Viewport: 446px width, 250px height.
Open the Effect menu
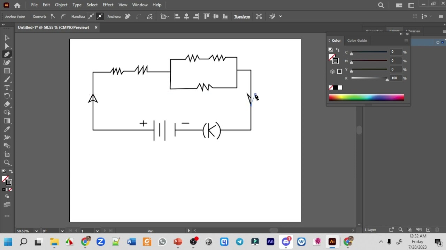[x=108, y=5]
